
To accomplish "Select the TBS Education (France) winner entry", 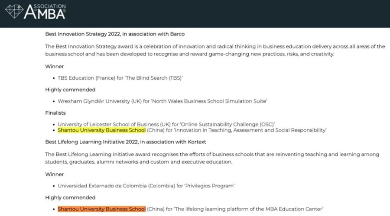I will pos(120,78).
